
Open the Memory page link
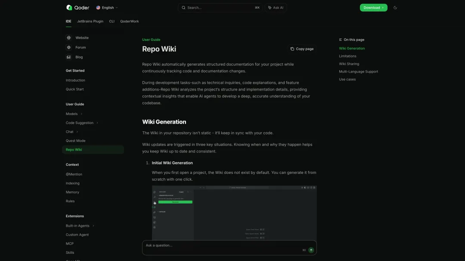click(x=72, y=192)
